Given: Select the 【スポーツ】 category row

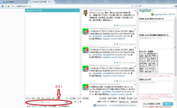Looking at the screenshot, I should coord(147,60).
